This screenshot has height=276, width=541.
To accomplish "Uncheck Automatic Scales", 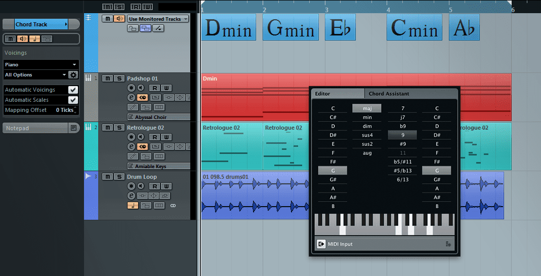I will (x=73, y=100).
